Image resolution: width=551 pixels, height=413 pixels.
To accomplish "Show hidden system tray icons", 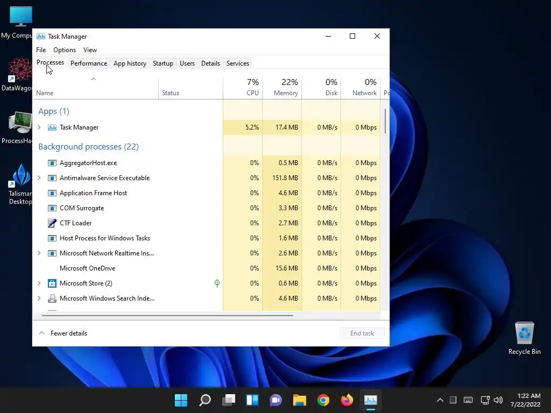I will [440, 400].
